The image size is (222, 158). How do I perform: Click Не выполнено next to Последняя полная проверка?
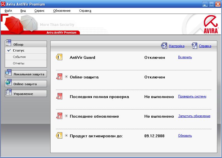coord(159,97)
